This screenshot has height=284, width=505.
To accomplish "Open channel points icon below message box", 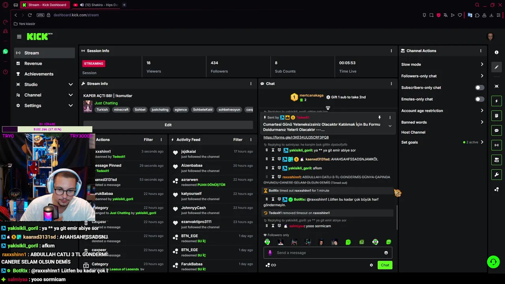I will coord(268,265).
